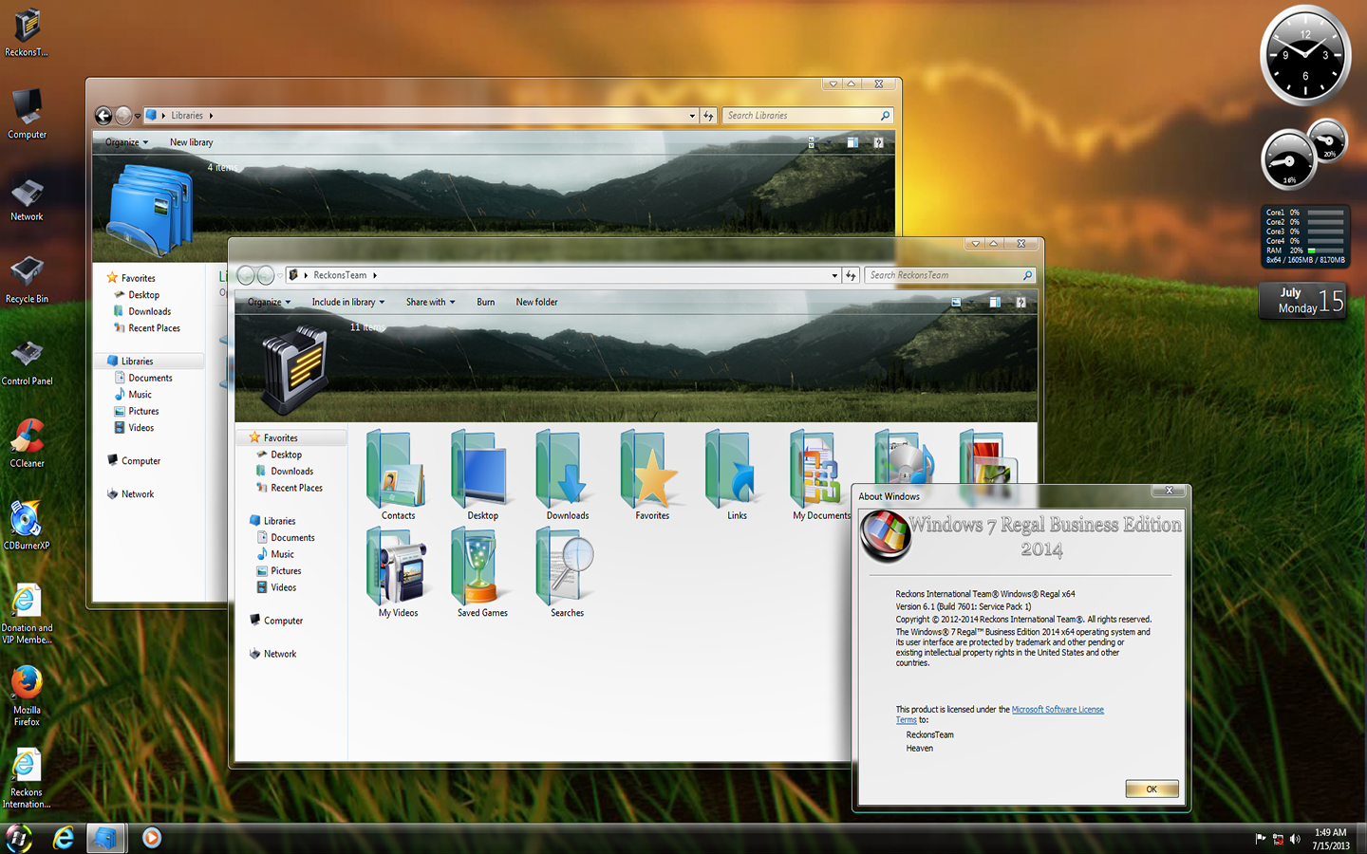Toggle the preview pane in ReckonsTeam window
1367x854 pixels.
click(x=995, y=302)
